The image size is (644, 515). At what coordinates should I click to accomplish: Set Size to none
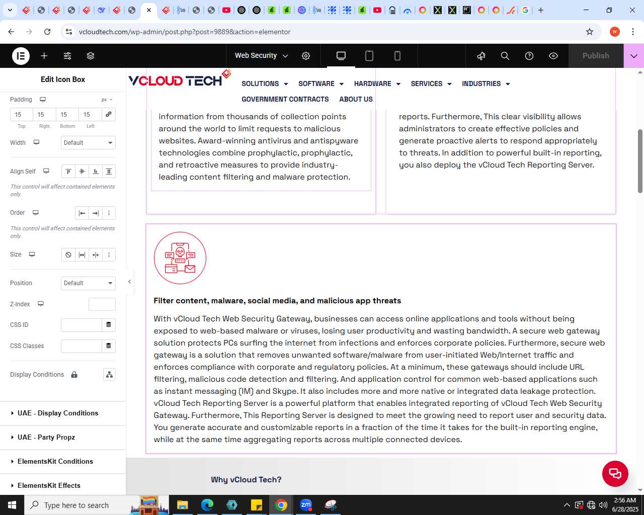click(68, 255)
